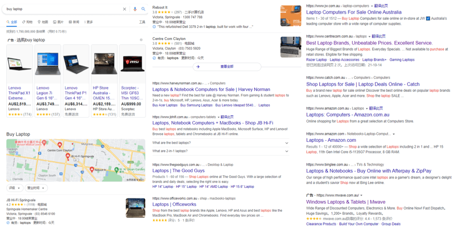Open 'Windows Laptops & Tablets | Mwave' ad
This screenshot has width=453, height=229.
click(346, 202)
